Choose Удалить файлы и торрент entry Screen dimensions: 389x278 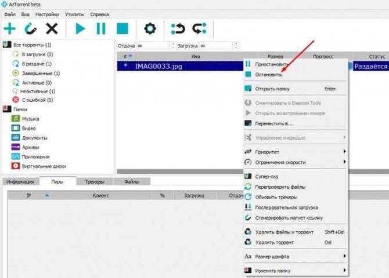(296, 232)
